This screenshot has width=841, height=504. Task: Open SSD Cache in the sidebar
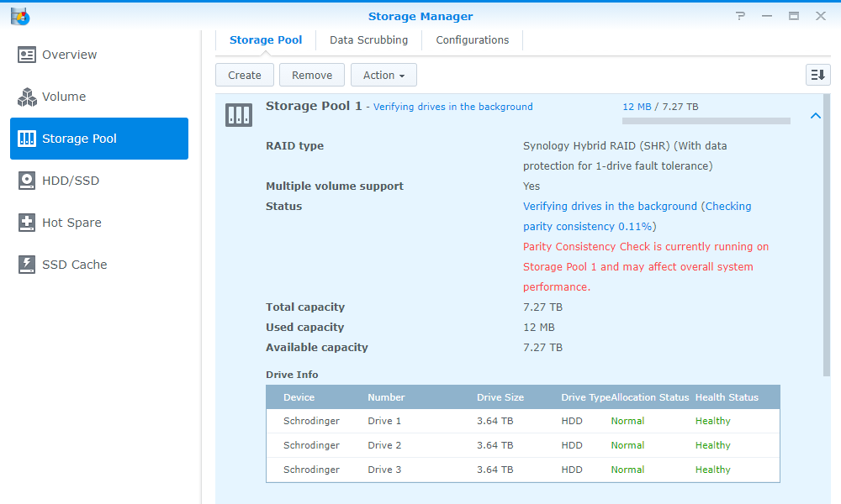pos(99,265)
